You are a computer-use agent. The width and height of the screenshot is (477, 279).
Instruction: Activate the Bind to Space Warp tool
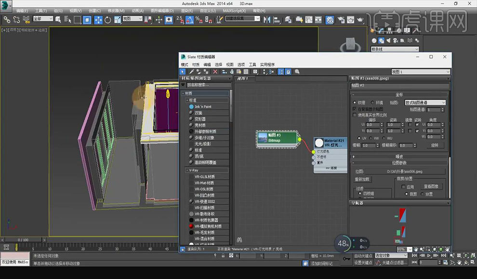(26, 20)
